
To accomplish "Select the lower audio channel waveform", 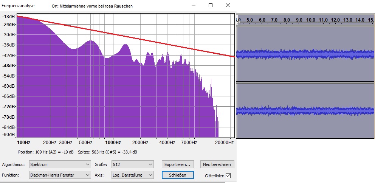I will [305, 111].
